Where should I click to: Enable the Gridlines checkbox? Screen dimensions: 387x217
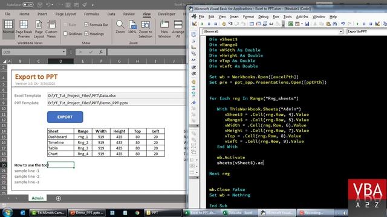pyautogui.click(x=65, y=34)
